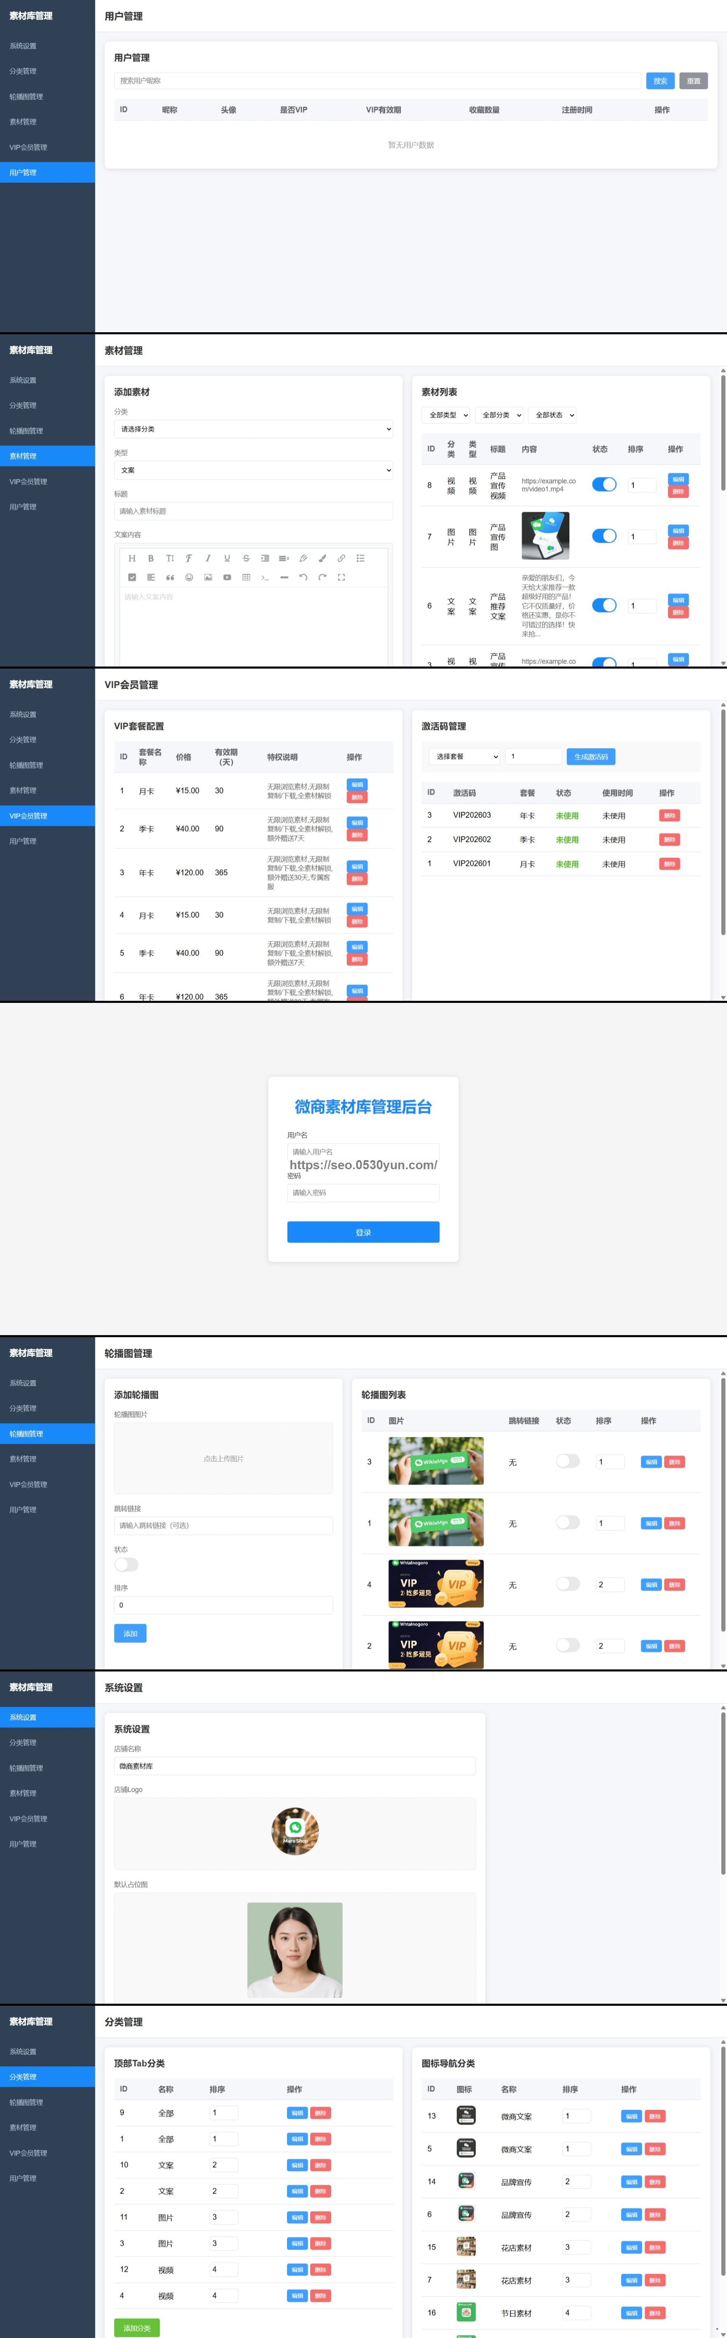Open 用户管理 in 分类管理 page sidebar
The height and width of the screenshot is (2338, 727).
47,2178
